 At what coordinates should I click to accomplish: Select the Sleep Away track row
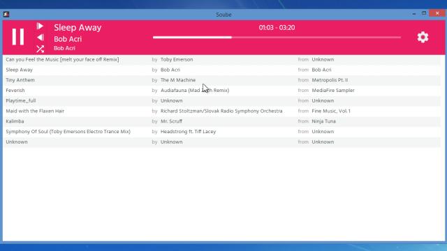pyautogui.click(x=222, y=70)
